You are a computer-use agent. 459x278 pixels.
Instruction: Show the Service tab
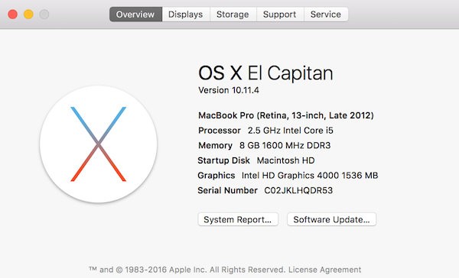coord(326,15)
